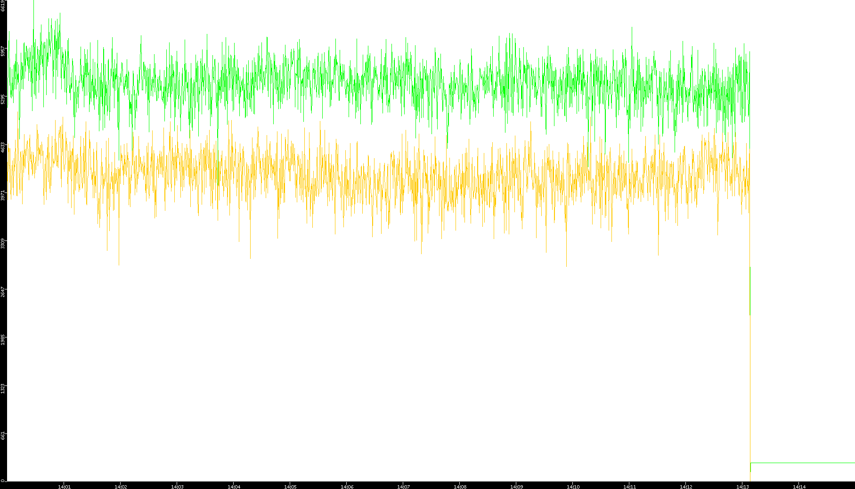855x489 pixels.
Task: Click the 14:09 time axis label
Action: coord(516,487)
